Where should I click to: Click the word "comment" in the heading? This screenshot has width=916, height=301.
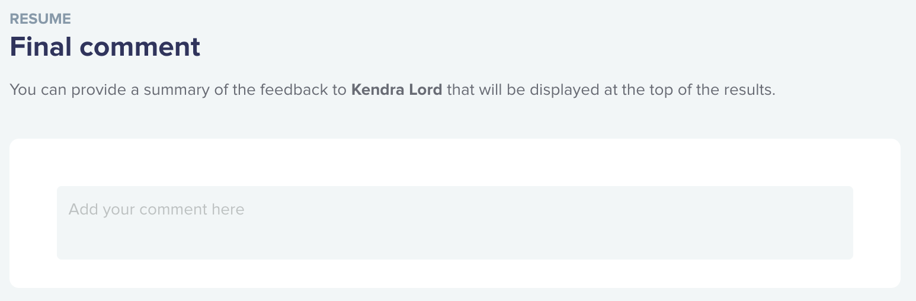click(x=140, y=47)
